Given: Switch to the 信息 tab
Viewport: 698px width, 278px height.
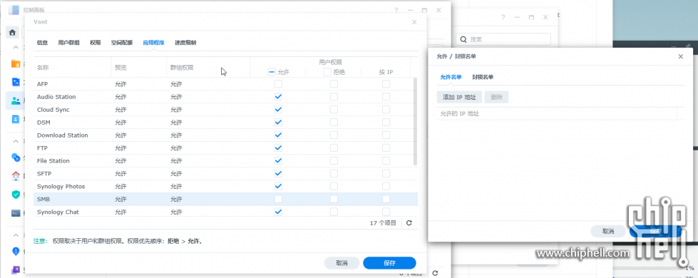Looking at the screenshot, I should coord(42,43).
